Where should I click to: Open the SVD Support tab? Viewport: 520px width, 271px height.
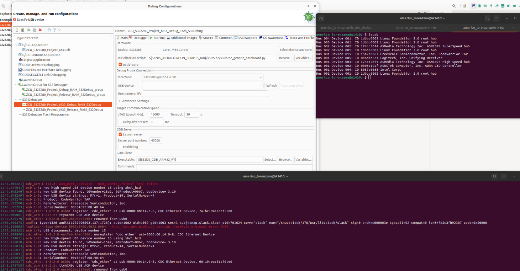246,37
